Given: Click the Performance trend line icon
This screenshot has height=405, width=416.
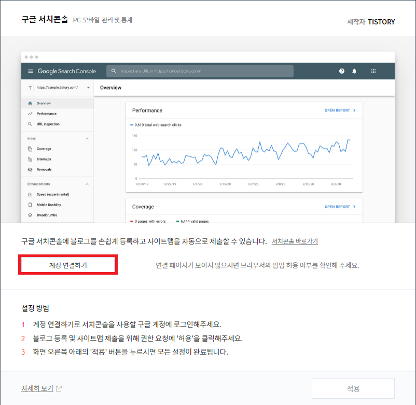Looking at the screenshot, I should (x=30, y=114).
